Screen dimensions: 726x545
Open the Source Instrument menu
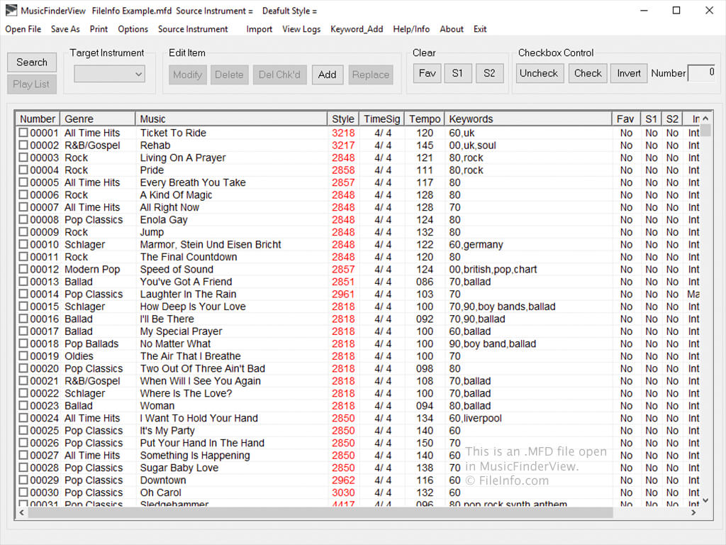[x=193, y=28]
